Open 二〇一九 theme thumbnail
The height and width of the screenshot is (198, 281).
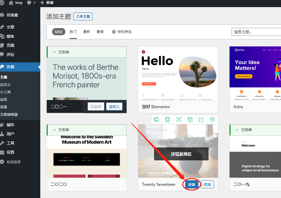point(255,157)
